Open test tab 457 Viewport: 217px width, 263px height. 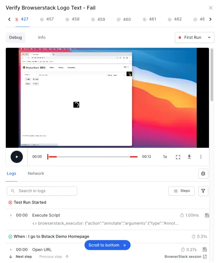coord(47,19)
